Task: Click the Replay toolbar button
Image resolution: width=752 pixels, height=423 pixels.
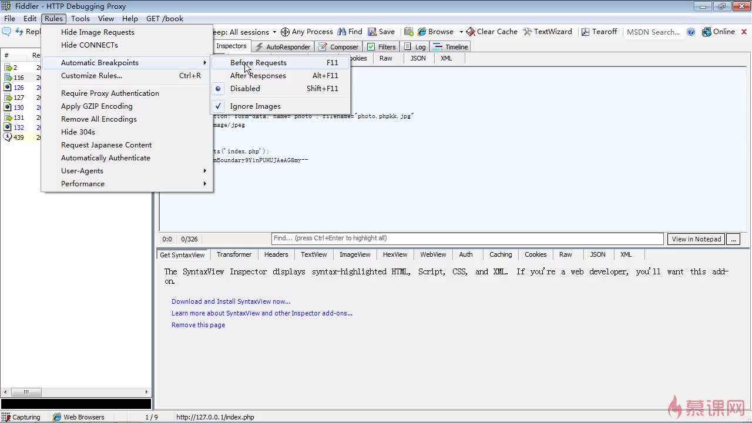Action: pyautogui.click(x=28, y=32)
